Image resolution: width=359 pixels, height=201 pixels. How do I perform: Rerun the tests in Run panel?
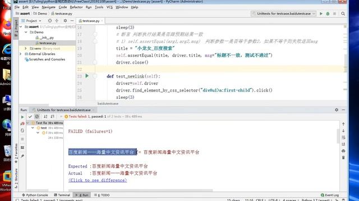point(22,117)
